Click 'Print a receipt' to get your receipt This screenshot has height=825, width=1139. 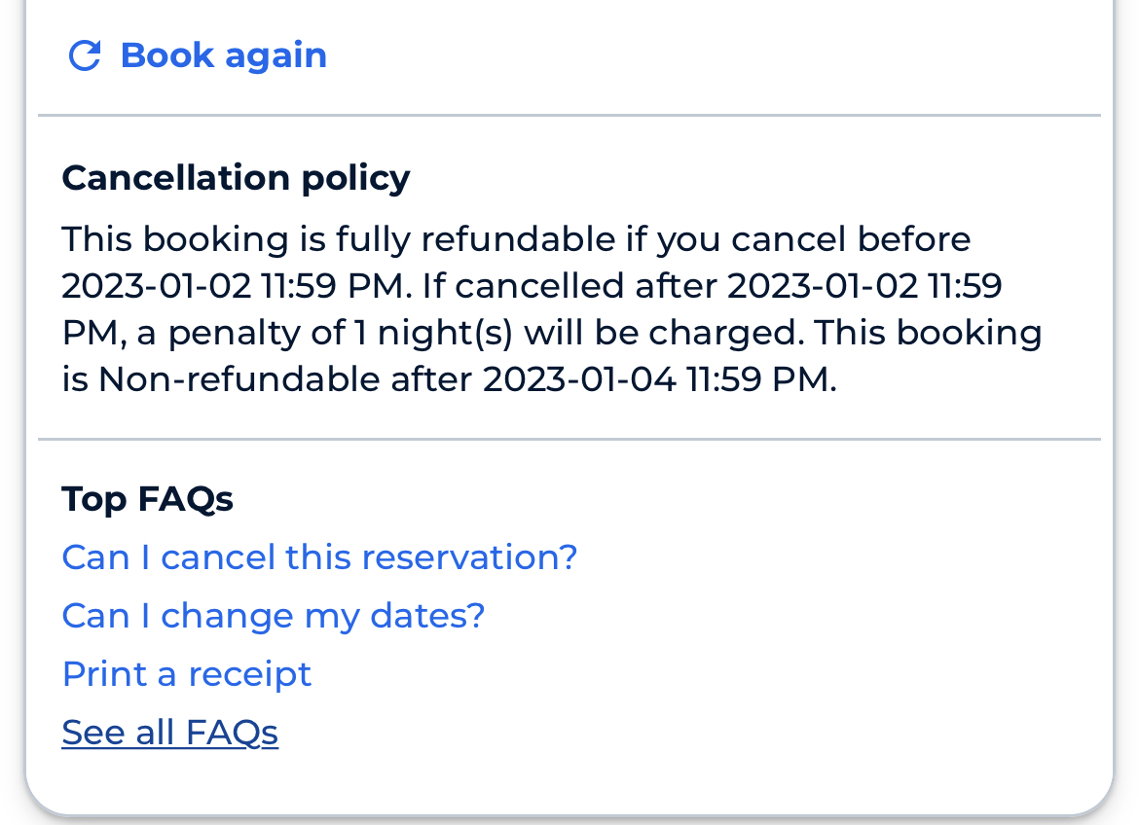186,673
